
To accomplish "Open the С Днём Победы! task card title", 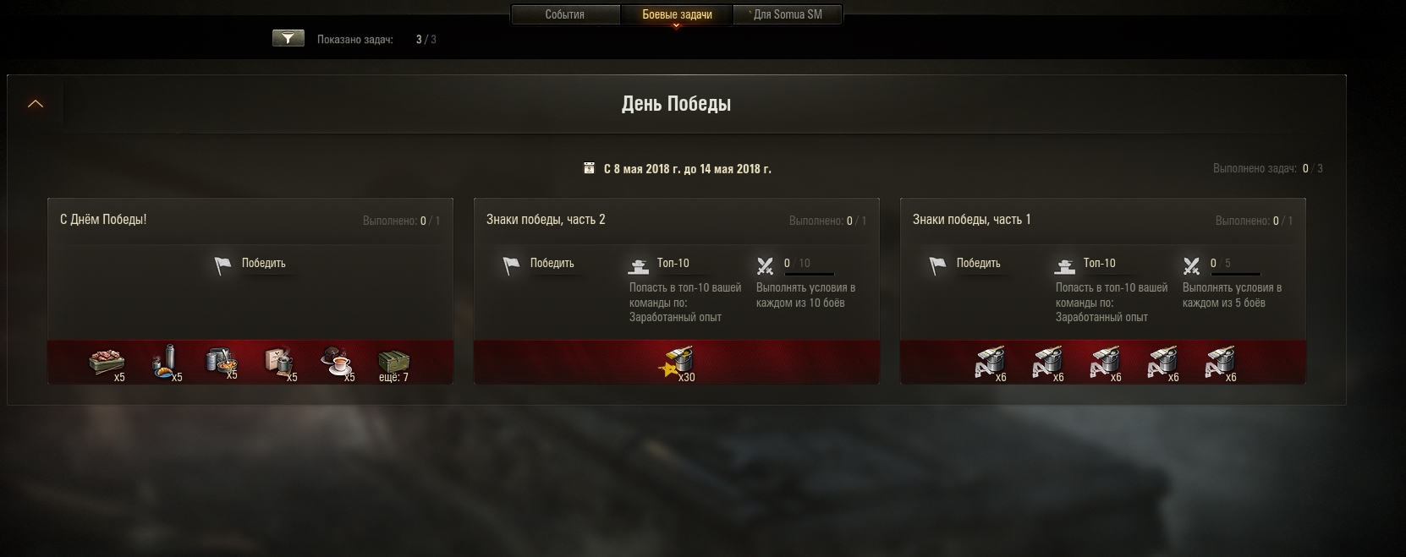I will (103, 220).
